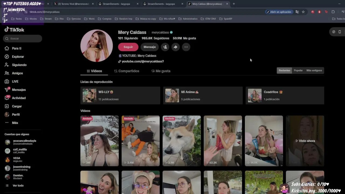Screen dimensions: 345x194
Task: Open the Para ti feed
Action: (13, 48)
